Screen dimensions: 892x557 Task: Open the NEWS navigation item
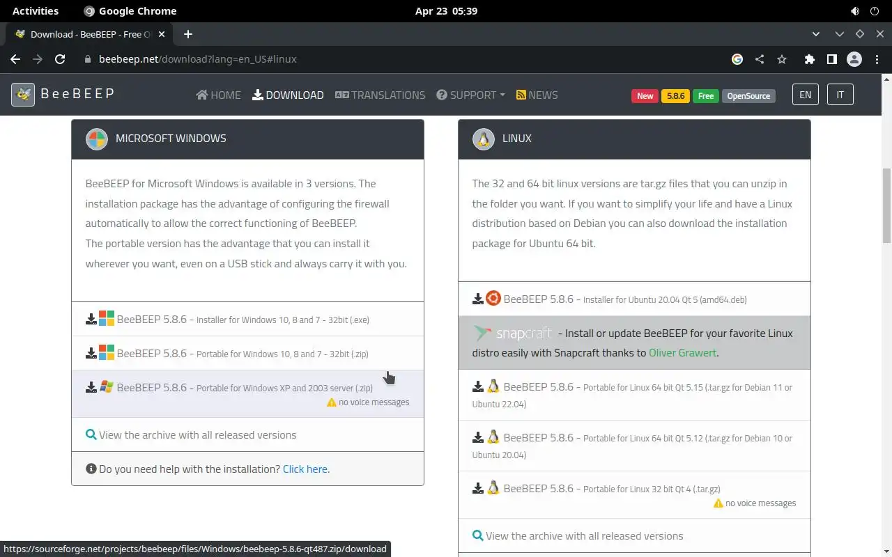coord(537,95)
